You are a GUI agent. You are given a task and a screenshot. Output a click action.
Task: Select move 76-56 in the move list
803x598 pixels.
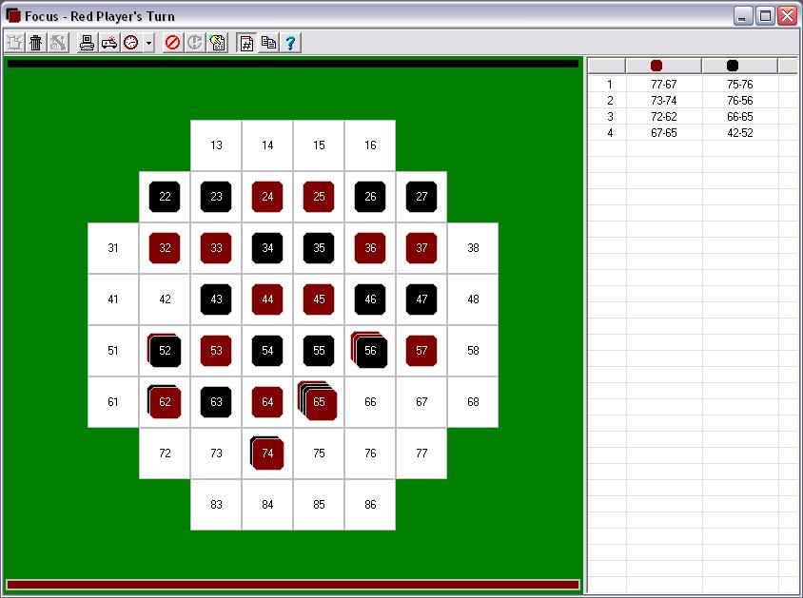pos(740,100)
